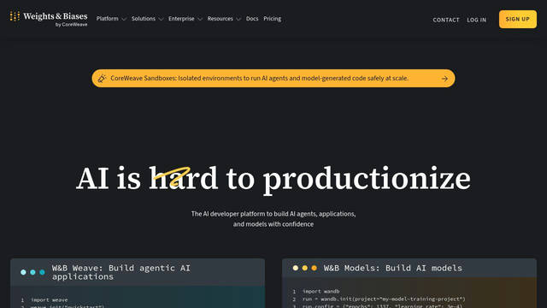The width and height of the screenshot is (547, 308).
Task: Expand the Enterprise menu chevron
Action: coord(199,19)
